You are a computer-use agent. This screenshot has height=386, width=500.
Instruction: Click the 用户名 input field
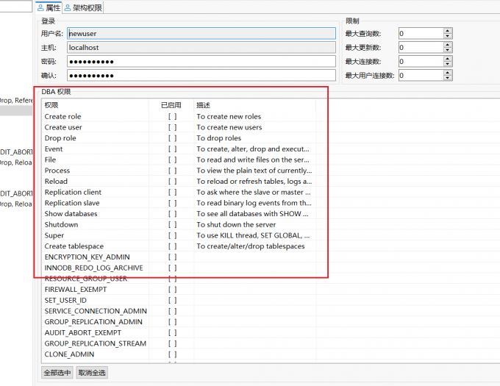click(x=201, y=33)
